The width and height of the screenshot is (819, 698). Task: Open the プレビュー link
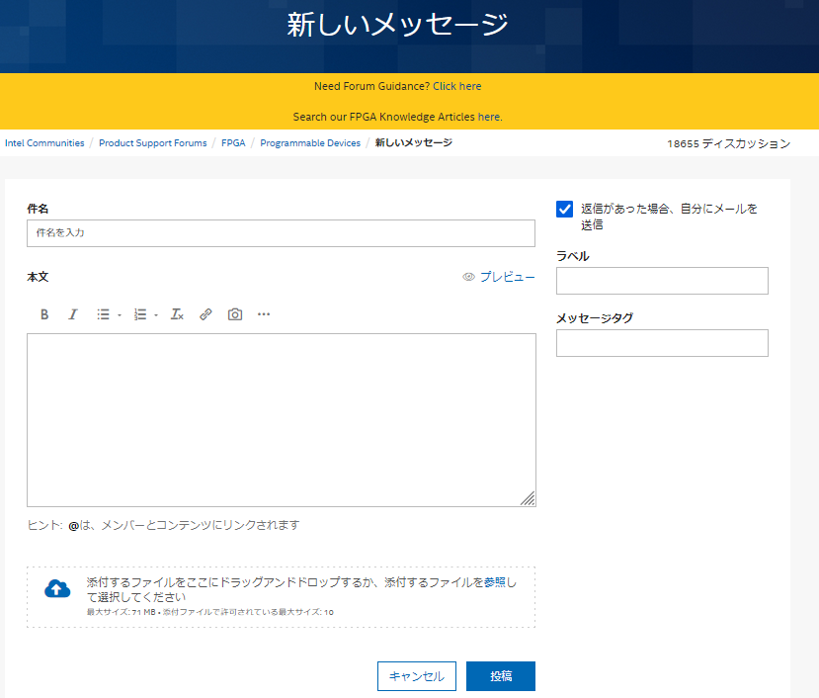tap(507, 277)
